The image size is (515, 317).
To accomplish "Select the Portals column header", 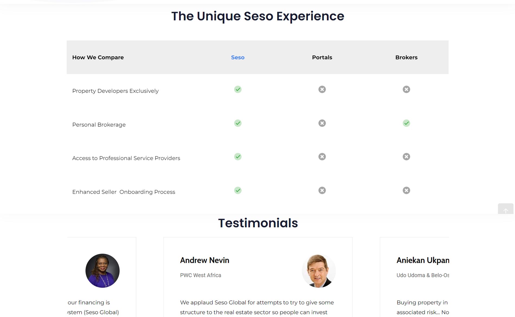I will 322,57.
